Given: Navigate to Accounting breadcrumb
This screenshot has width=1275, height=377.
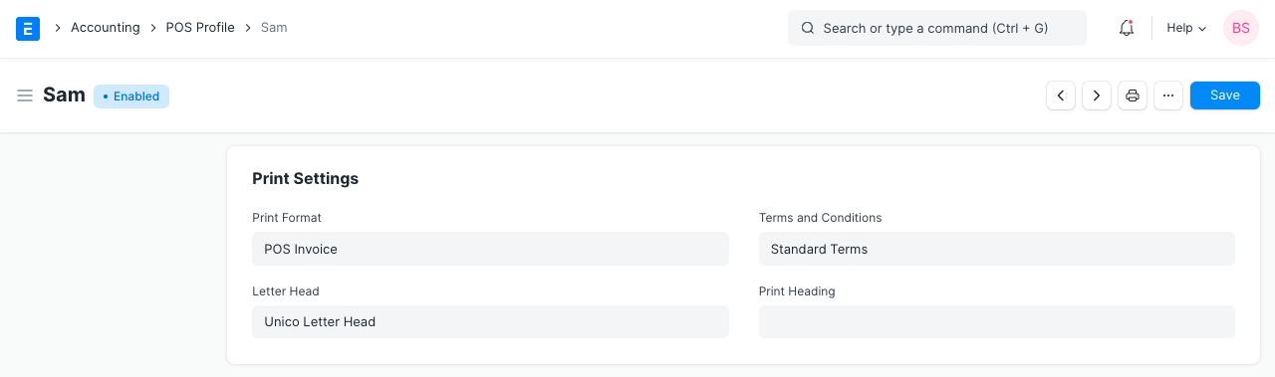Looking at the screenshot, I should (106, 28).
